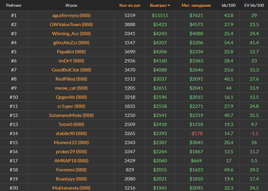Sort by Кол-во рук column header
The width and height of the screenshot is (268, 191).
pyautogui.click(x=130, y=6)
